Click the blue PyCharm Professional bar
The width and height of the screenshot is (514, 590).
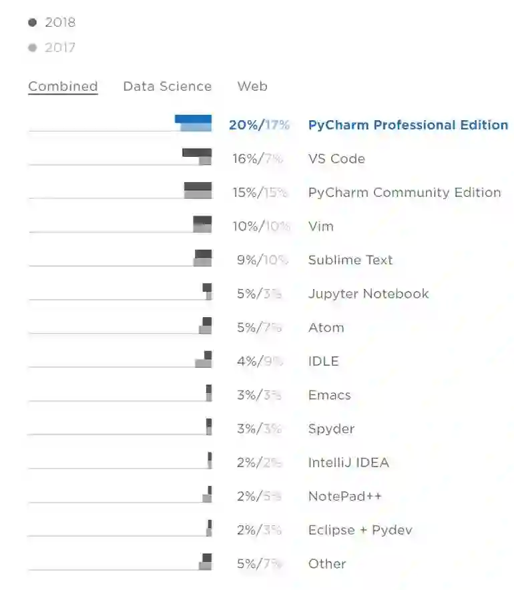point(194,123)
